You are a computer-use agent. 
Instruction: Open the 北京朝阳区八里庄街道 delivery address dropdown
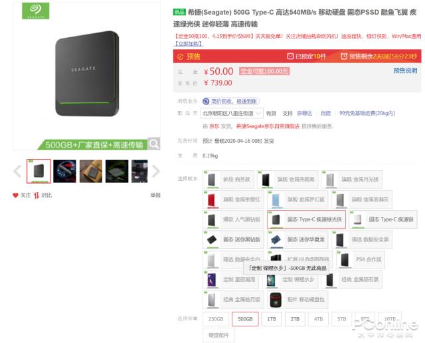point(232,113)
